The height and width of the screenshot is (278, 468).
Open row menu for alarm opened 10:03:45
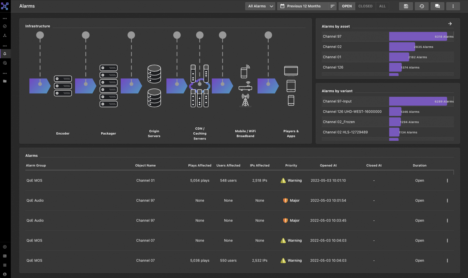(447, 221)
